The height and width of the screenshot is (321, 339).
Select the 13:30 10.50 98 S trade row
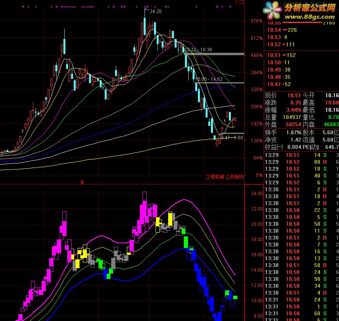point(302,279)
